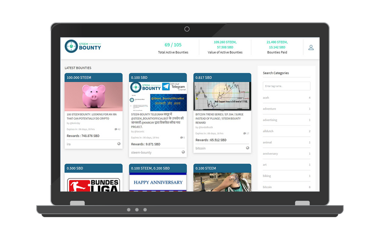This screenshot has width=380, height=229.
Task: Open the user profile icon
Action: 311,47
